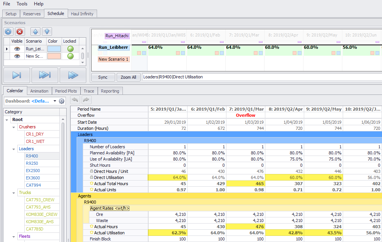
Task: Open the Dashboard dropdown arrow
Action: point(55,101)
